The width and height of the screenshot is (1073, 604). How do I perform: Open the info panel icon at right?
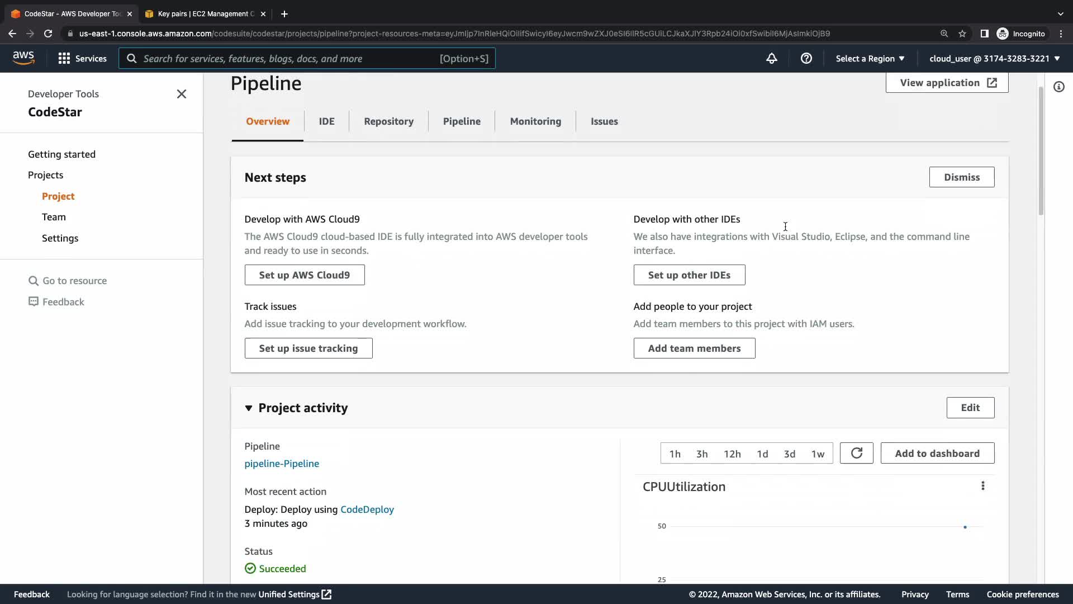point(1058,87)
